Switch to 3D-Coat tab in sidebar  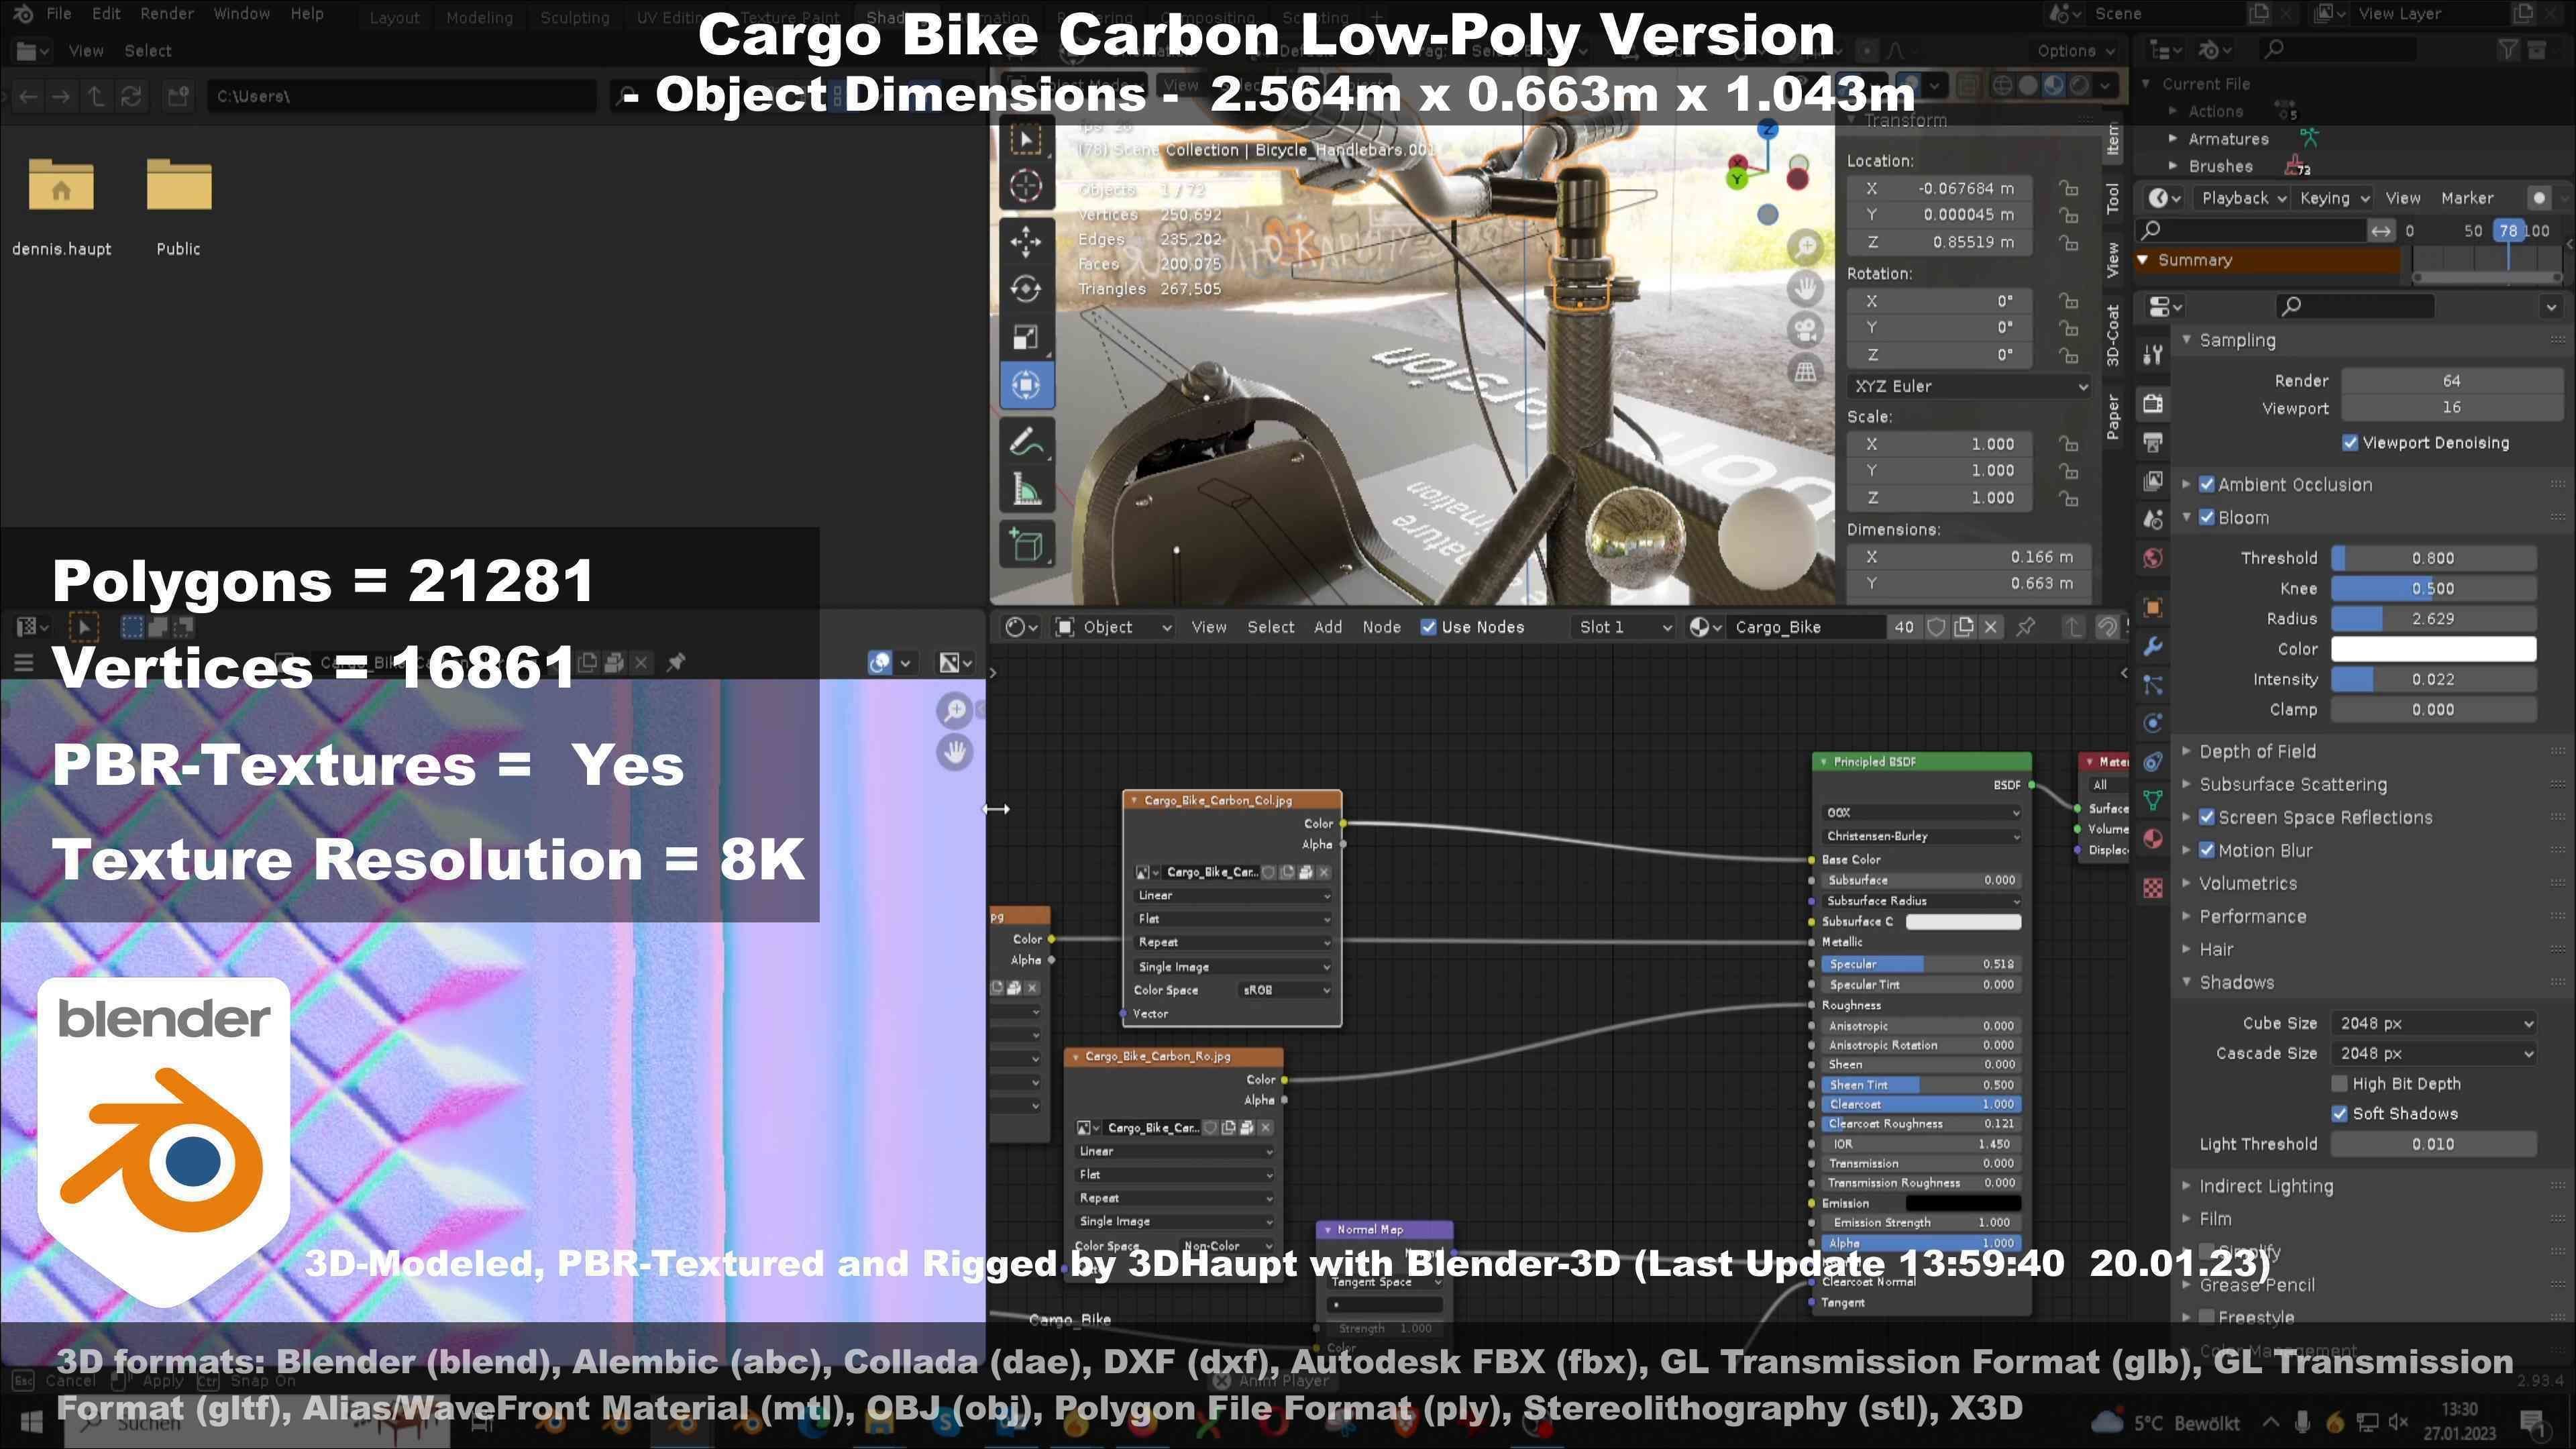[x=2112, y=334]
